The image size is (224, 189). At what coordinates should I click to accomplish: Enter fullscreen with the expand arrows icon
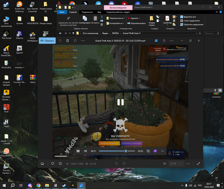click(x=198, y=163)
